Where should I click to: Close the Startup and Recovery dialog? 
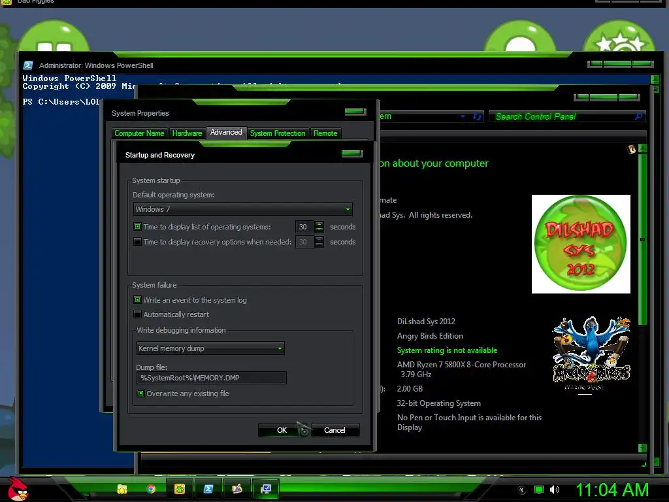coord(352,153)
